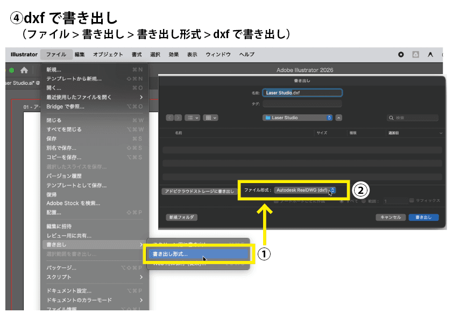Click the 検索 search field

click(x=413, y=118)
